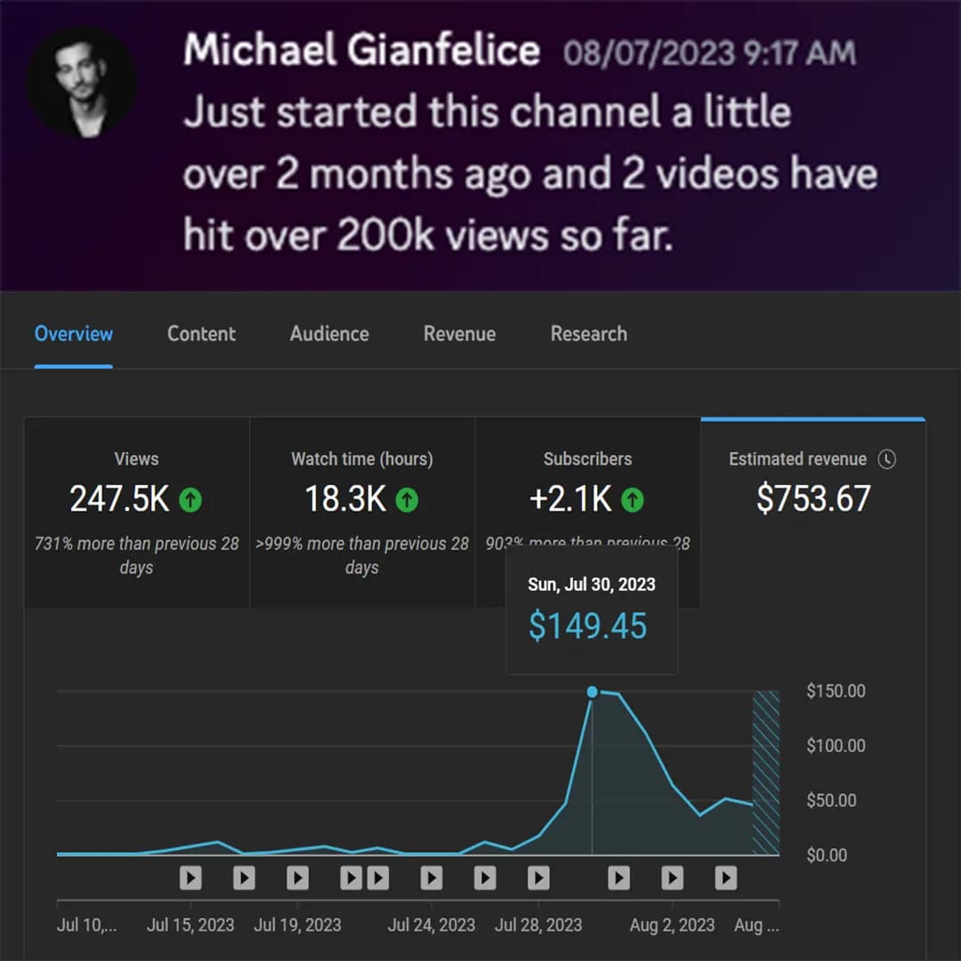The width and height of the screenshot is (961, 961).
Task: Open the video marker above Jul 19, 2023
Action: pyautogui.click(x=298, y=877)
